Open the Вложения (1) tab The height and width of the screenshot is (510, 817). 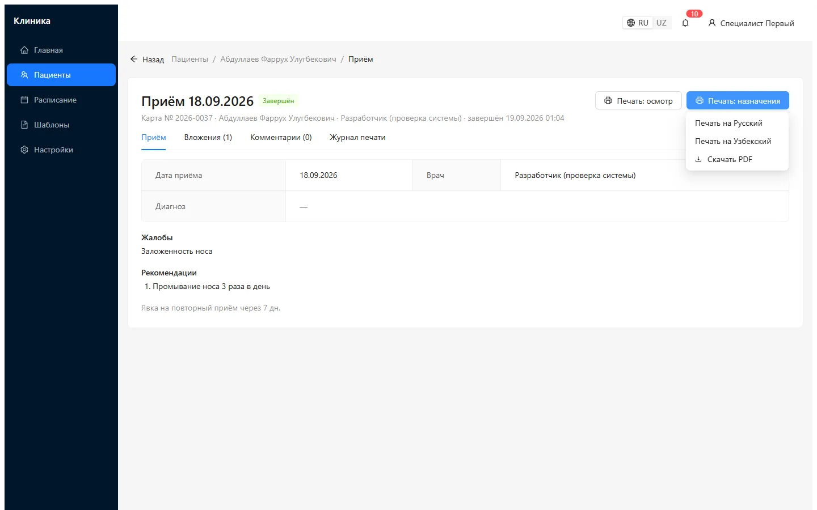coord(208,137)
